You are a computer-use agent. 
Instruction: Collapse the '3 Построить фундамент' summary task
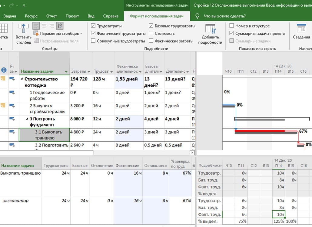coord(27,119)
